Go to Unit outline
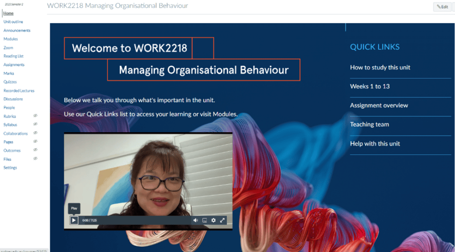This screenshot has height=252, width=455. point(13,22)
